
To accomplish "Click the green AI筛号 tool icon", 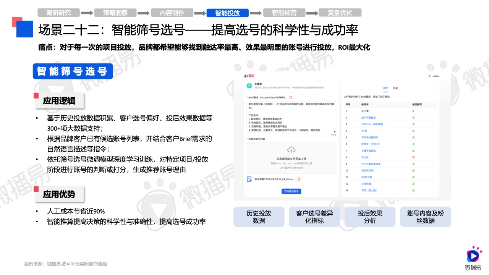I will 249,86.
